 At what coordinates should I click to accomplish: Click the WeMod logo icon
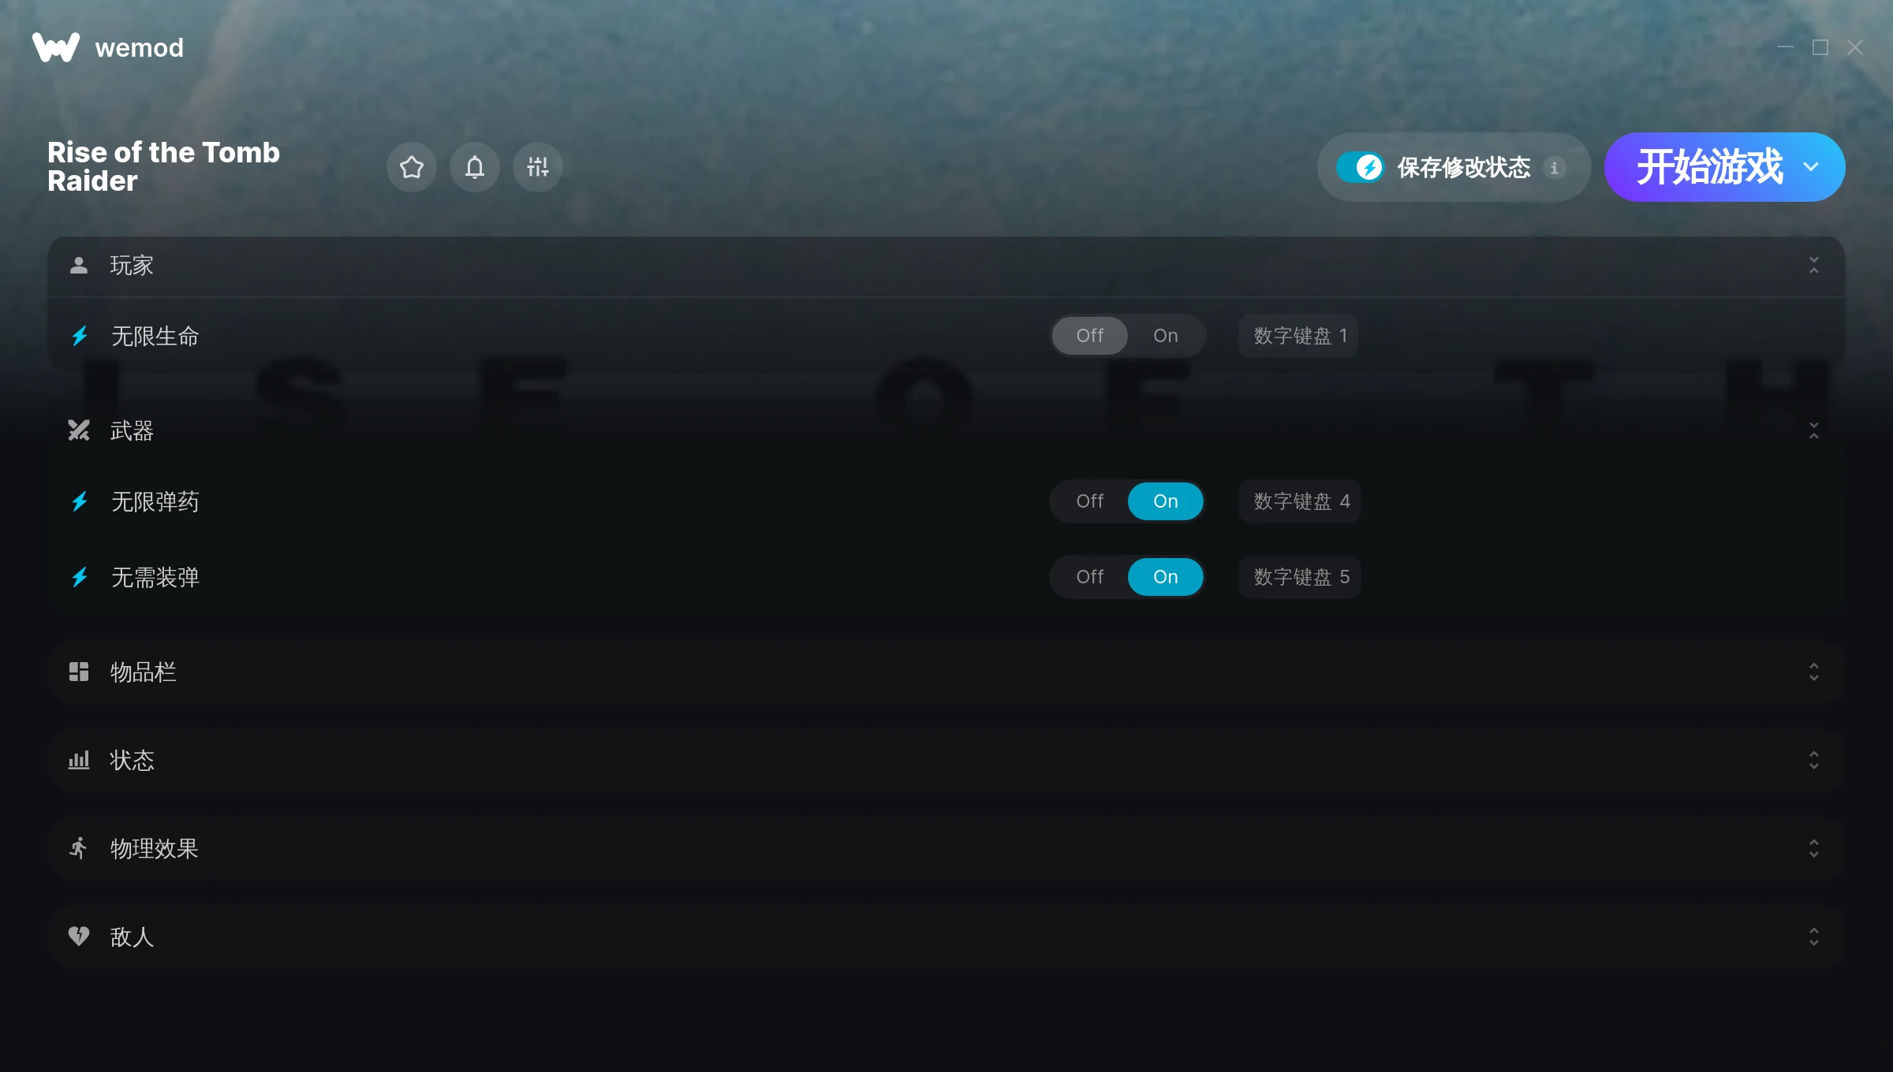coord(56,47)
